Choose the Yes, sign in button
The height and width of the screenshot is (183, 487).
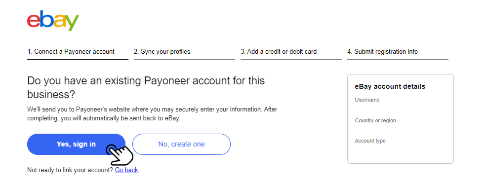(x=76, y=144)
